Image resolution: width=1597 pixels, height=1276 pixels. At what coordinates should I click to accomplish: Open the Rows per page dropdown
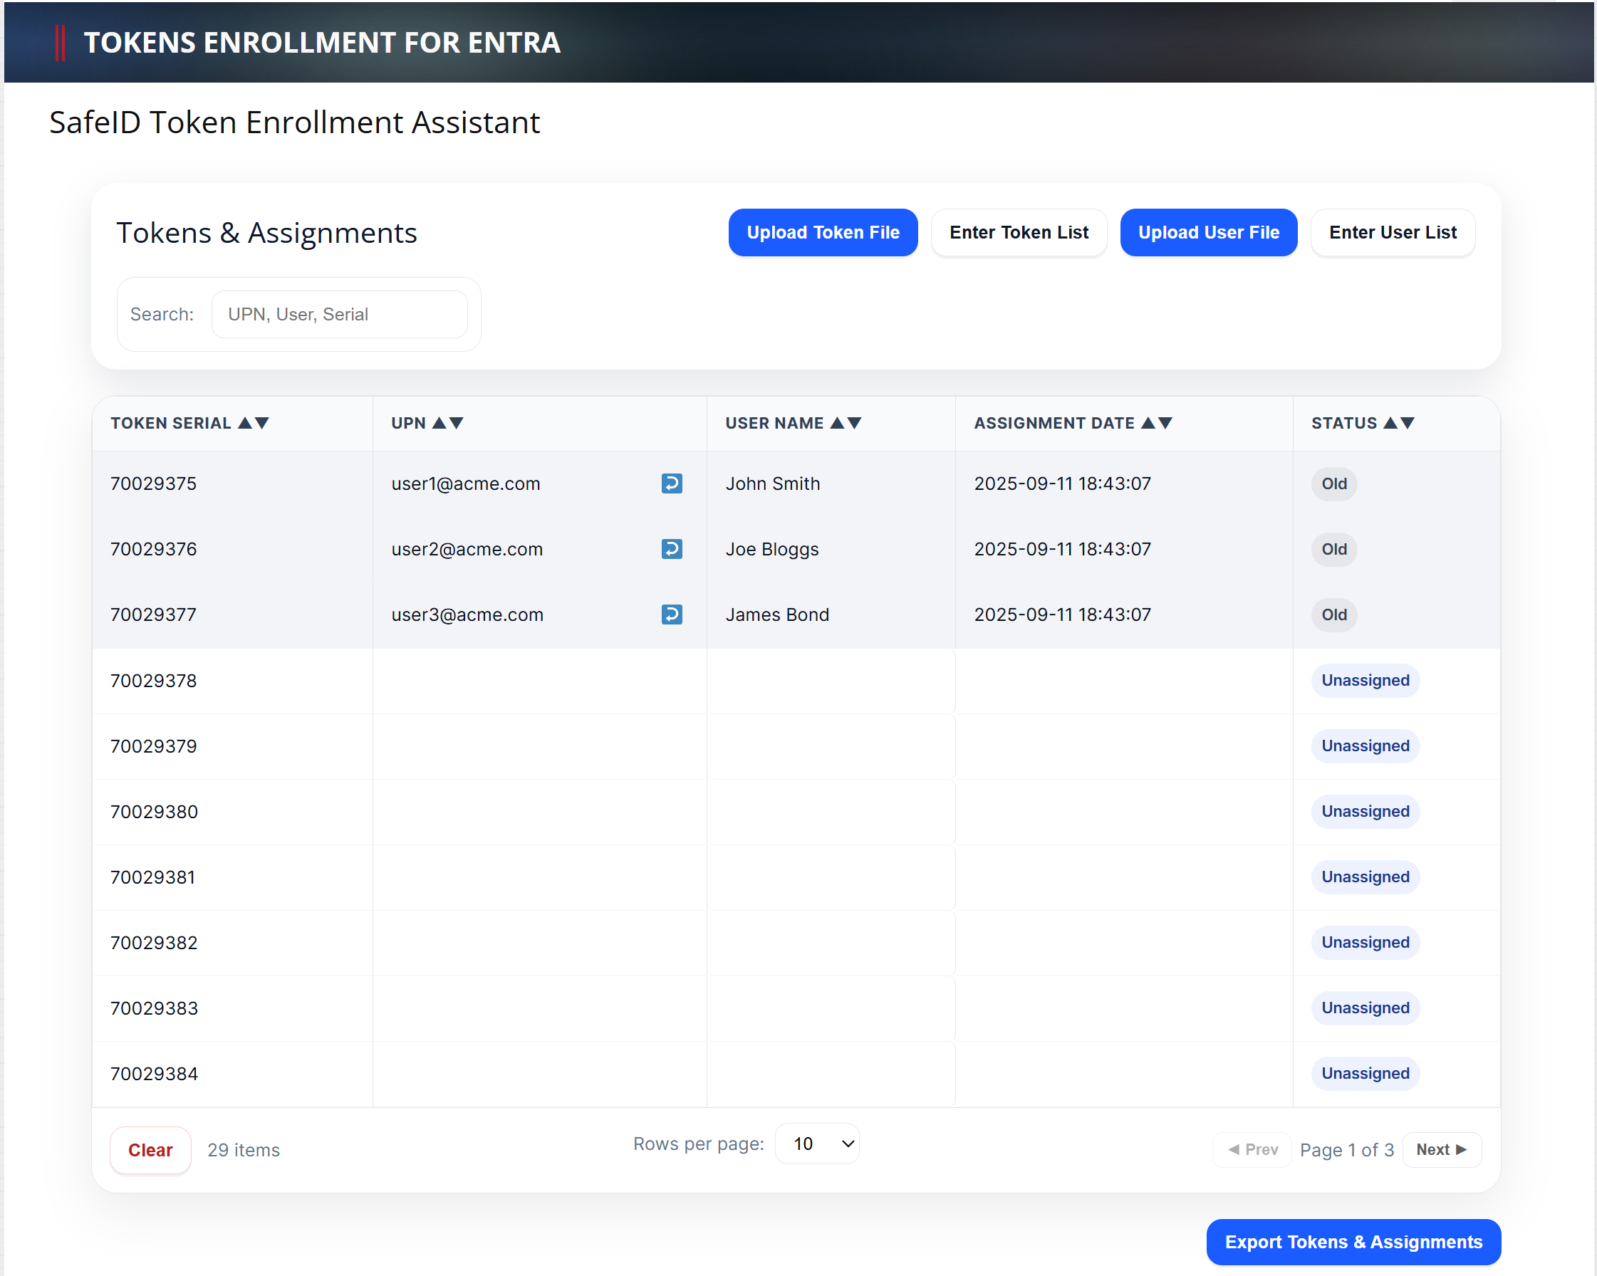pyautogui.click(x=817, y=1144)
